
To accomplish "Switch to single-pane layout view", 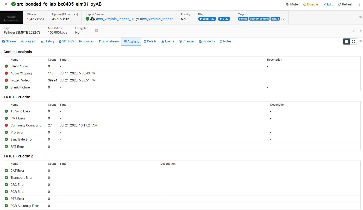I will (x=347, y=41).
